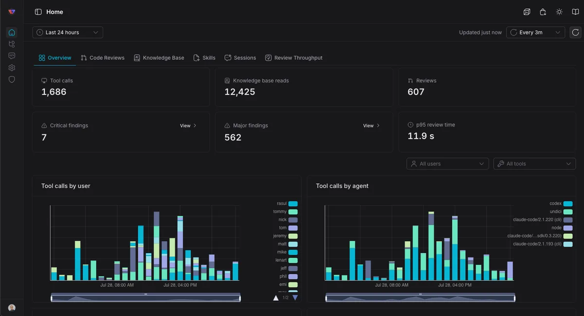
Task: Click the zoom slider under Tool calls by user
Action: pyautogui.click(x=146, y=298)
